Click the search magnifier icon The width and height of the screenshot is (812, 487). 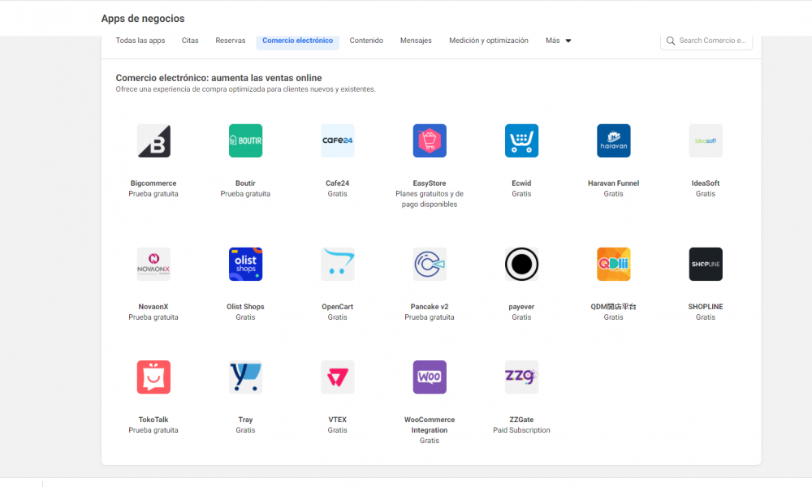pyautogui.click(x=671, y=41)
